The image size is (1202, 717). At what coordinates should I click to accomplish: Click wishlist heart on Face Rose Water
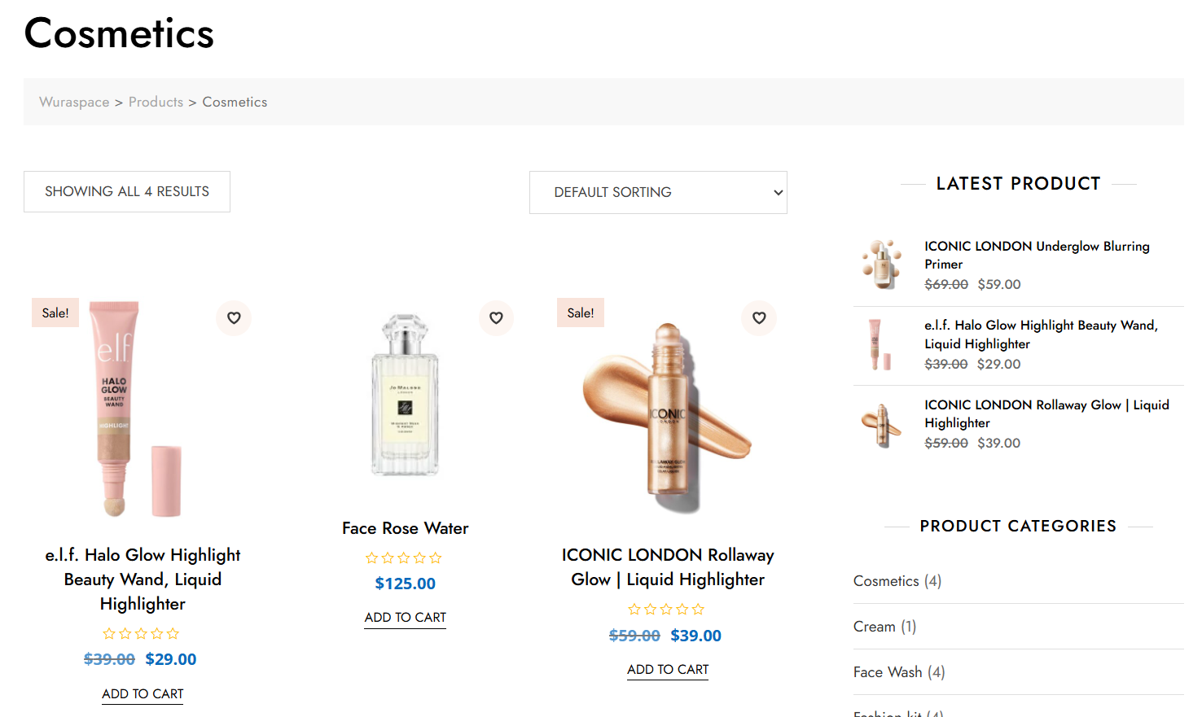coord(496,318)
